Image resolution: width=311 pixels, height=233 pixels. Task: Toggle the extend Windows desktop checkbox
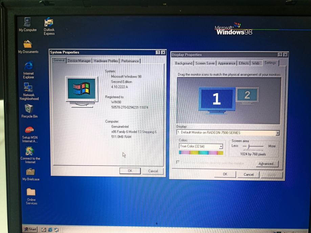[178, 163]
